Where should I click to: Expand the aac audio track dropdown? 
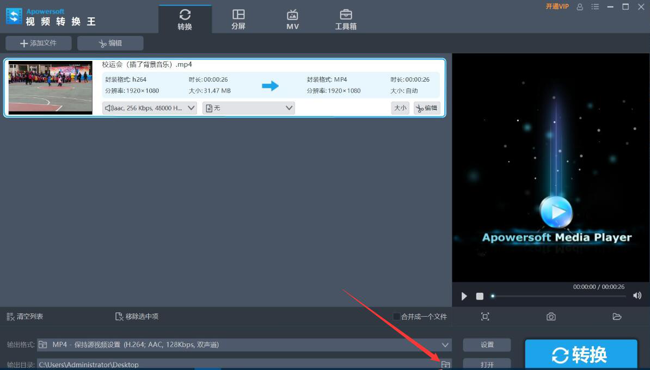pos(149,108)
